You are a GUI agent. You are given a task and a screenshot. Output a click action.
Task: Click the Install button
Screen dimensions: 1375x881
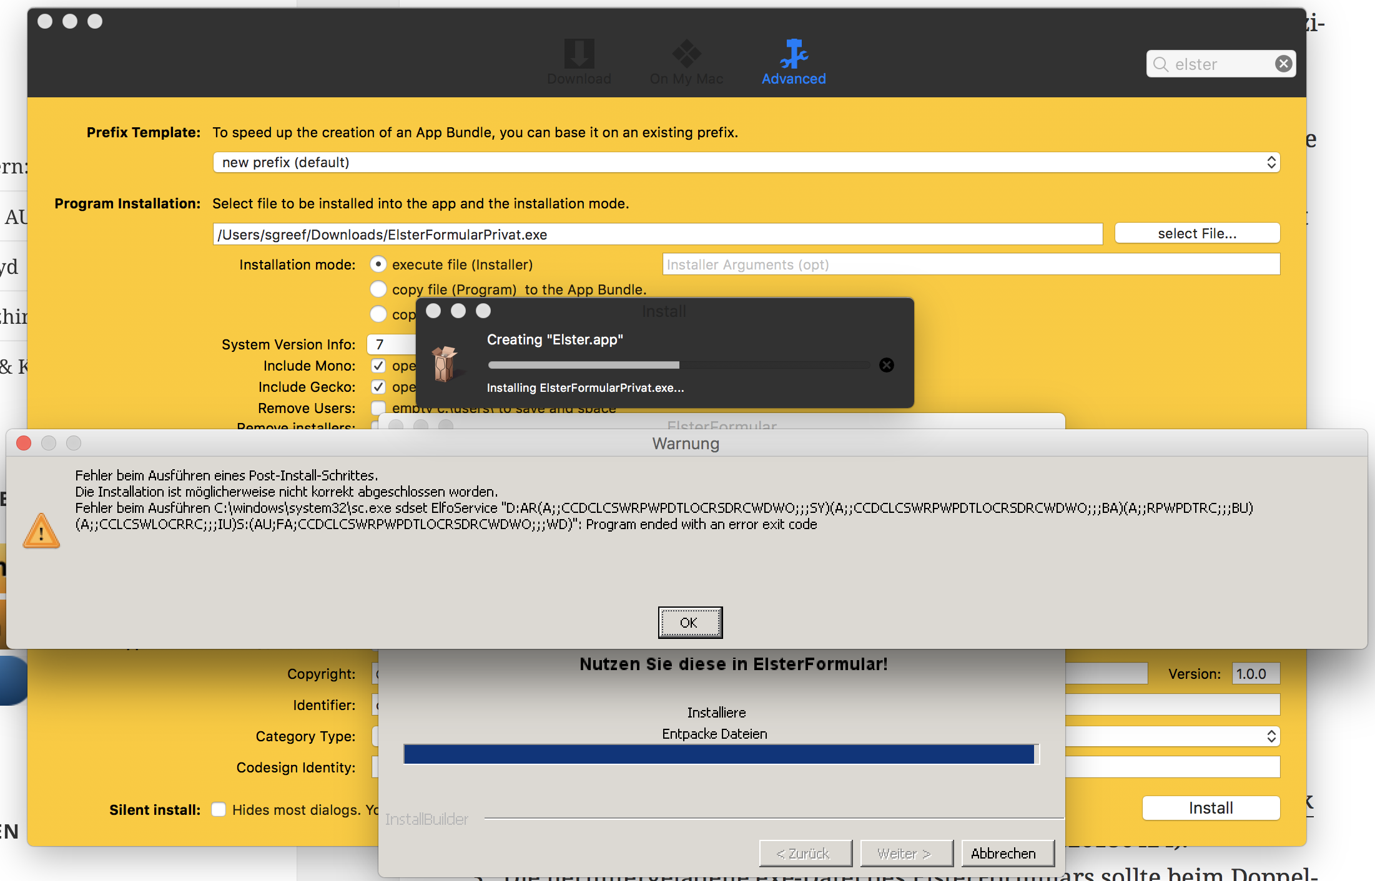(1211, 808)
